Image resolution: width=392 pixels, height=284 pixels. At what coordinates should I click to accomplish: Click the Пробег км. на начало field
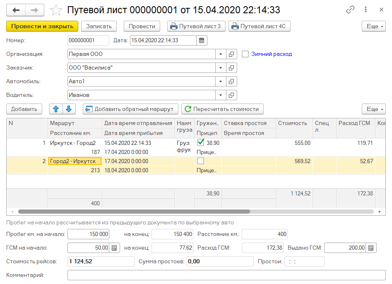(x=88, y=234)
